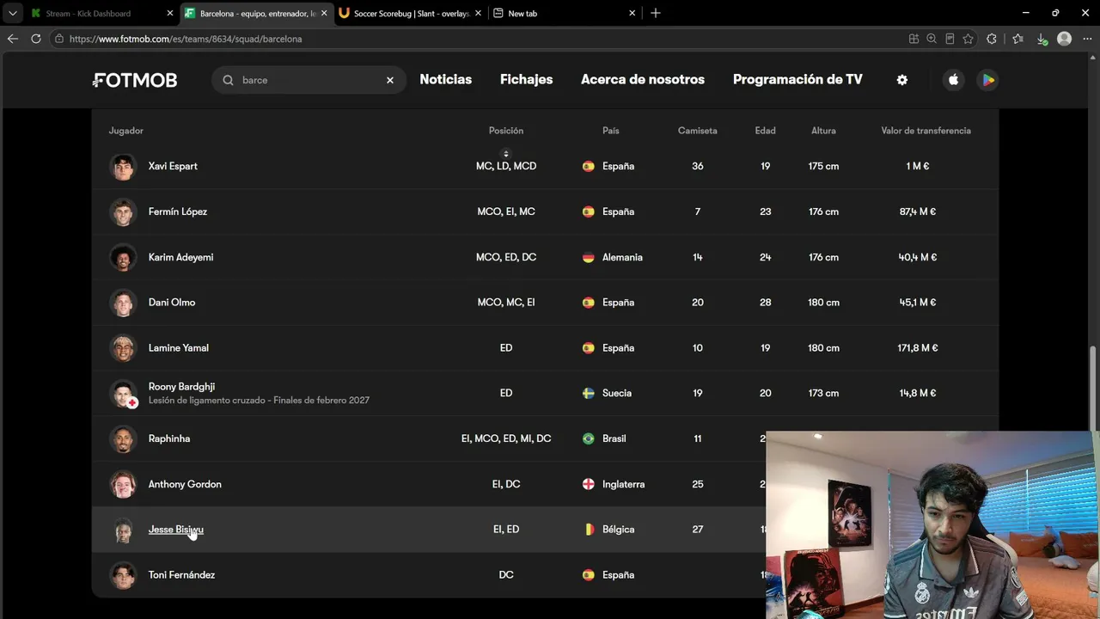The height and width of the screenshot is (619, 1100).
Task: Open Jesse Bisiwu player profile
Action: click(175, 530)
